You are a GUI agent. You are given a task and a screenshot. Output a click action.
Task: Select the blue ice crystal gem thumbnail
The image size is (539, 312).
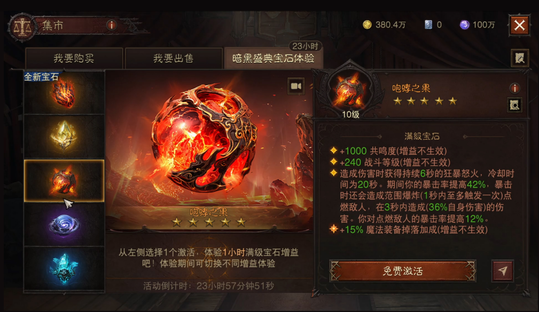pos(64,269)
